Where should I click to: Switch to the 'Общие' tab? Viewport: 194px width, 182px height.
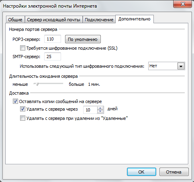point(15,20)
